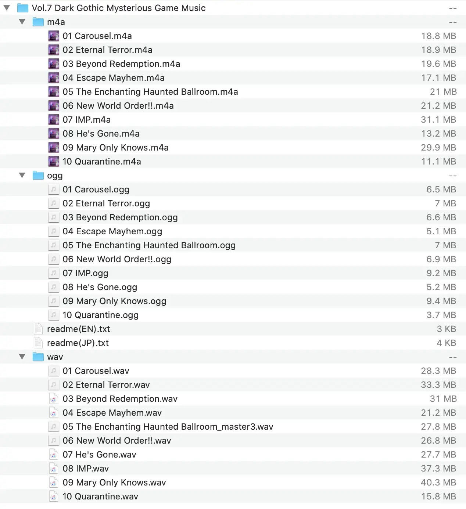Click the ogg folder icon
Viewport: 466px width, 509px height.
[38, 176]
